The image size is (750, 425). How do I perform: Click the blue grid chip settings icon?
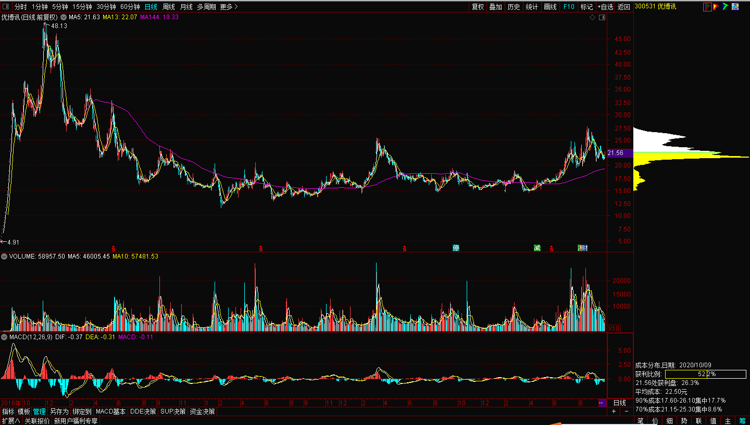735,7
